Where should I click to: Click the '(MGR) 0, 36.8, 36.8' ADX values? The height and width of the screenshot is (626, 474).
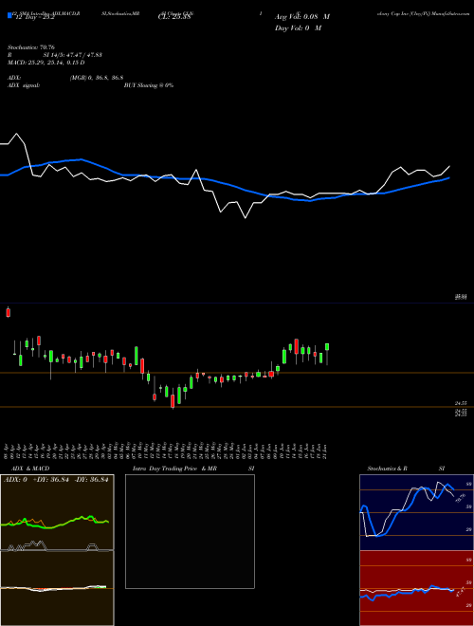[97, 78]
